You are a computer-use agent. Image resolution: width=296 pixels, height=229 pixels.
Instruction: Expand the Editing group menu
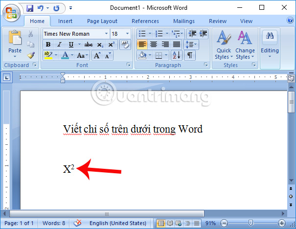pos(270,45)
